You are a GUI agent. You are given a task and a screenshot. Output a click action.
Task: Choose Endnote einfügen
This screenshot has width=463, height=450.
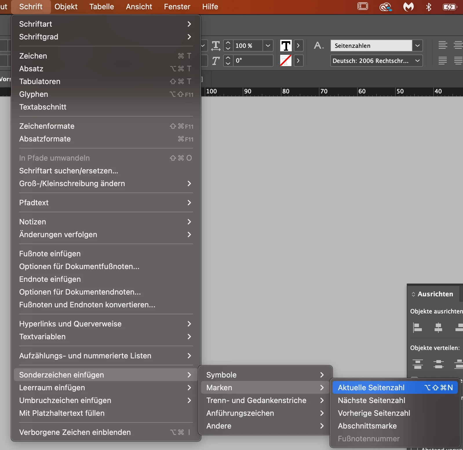point(106,279)
